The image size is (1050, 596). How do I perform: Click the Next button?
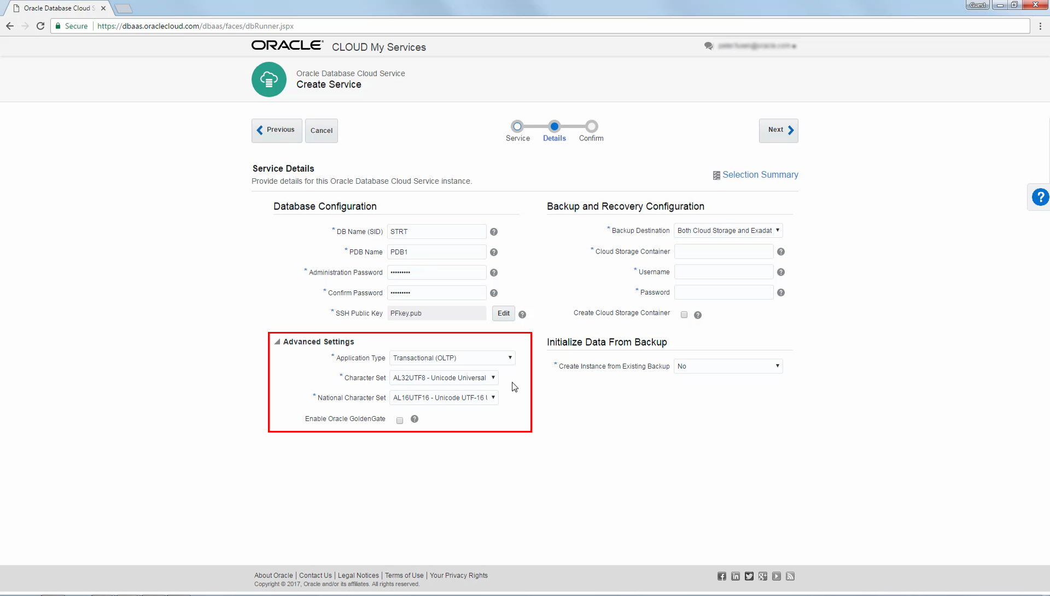[x=778, y=131]
